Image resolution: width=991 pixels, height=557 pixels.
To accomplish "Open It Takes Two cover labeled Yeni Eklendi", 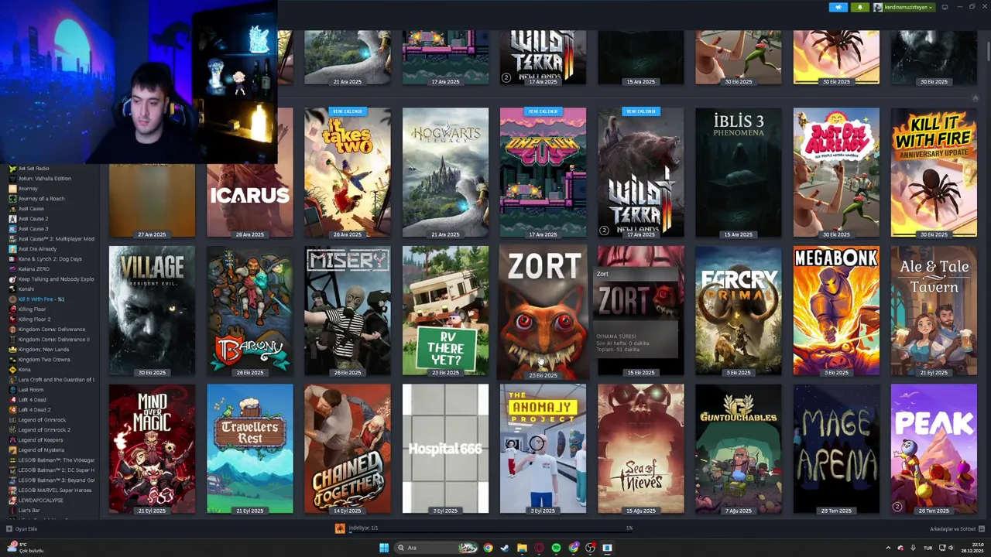I will click(348, 173).
